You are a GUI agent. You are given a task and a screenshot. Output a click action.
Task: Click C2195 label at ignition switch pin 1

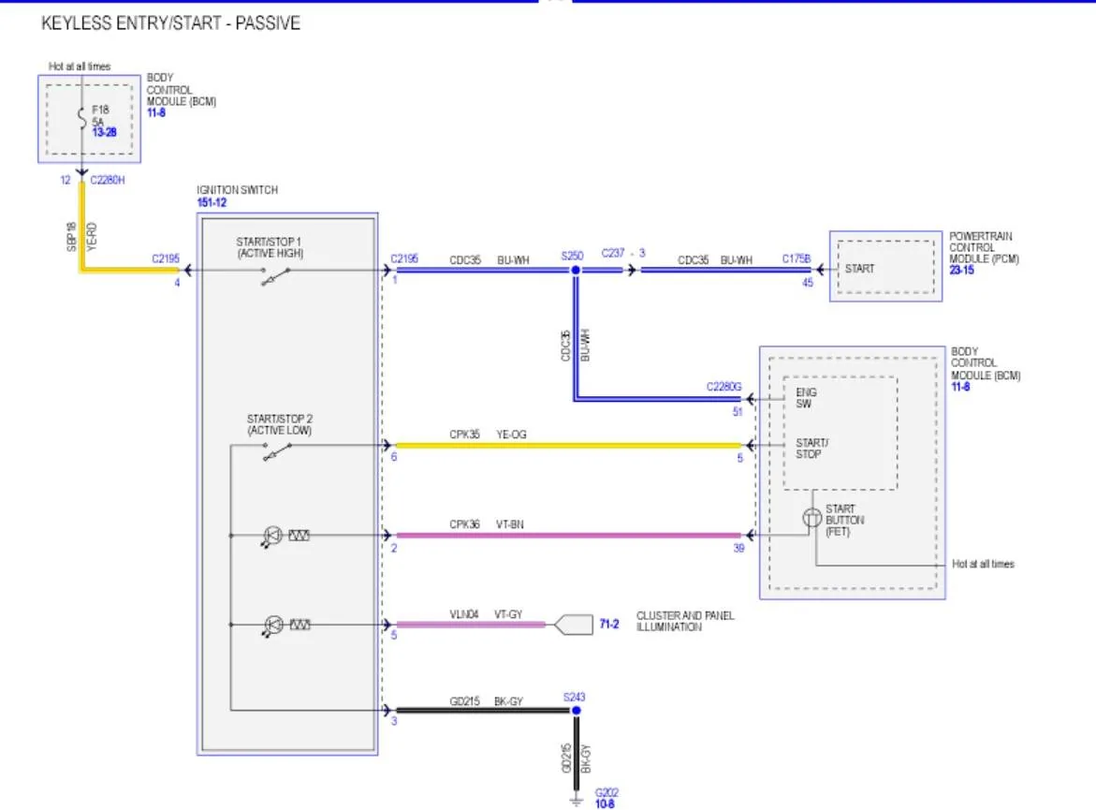coord(404,258)
